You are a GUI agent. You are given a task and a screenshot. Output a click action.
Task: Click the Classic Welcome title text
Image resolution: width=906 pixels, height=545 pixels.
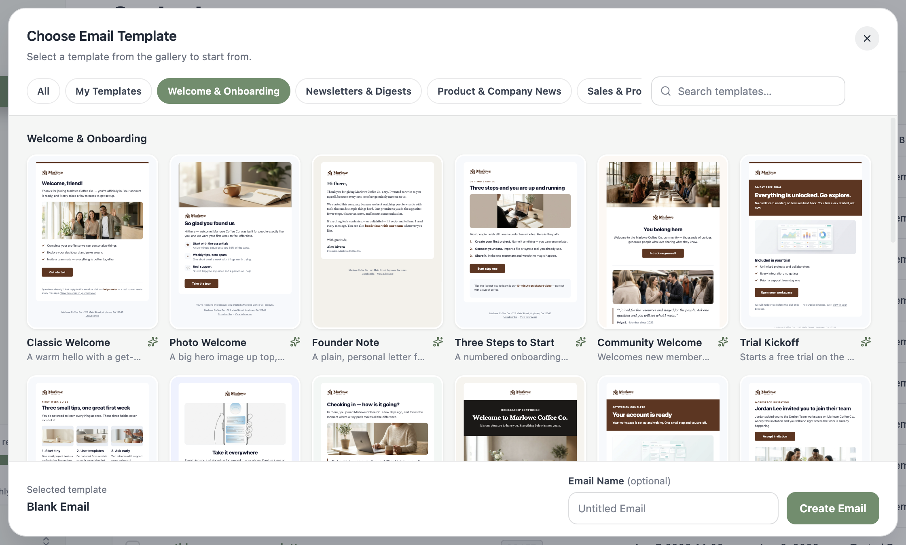pyautogui.click(x=68, y=342)
